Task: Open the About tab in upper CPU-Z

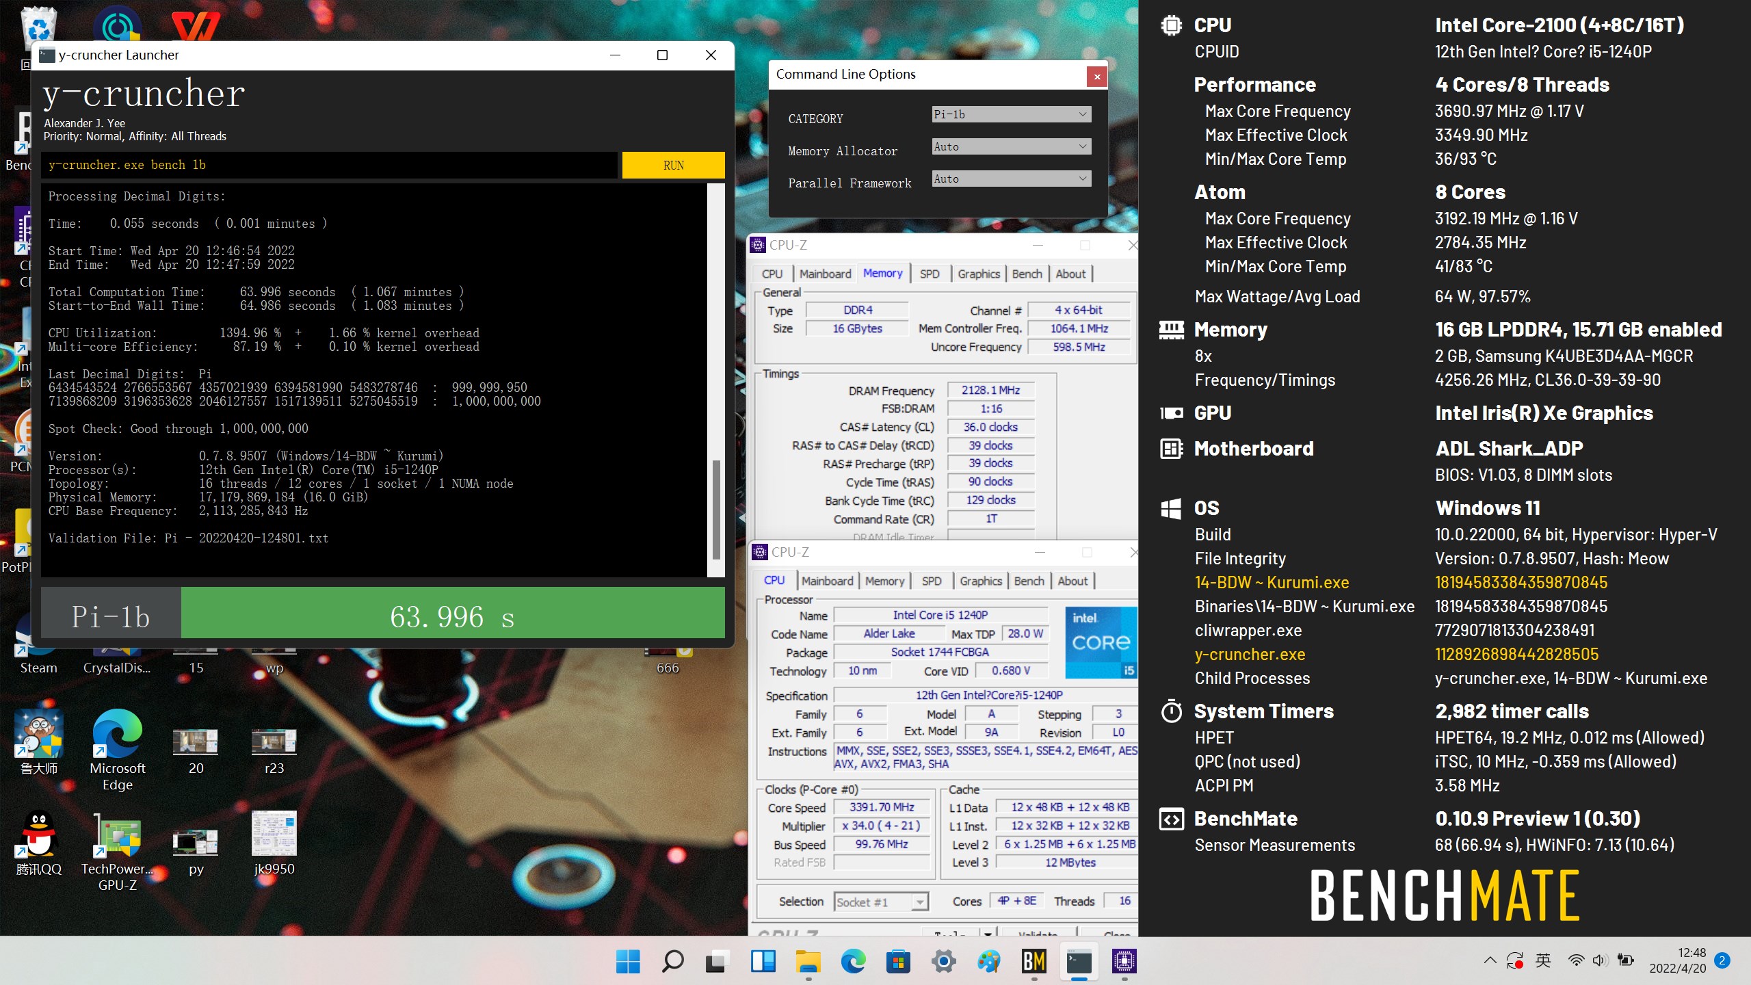Action: pos(1070,274)
